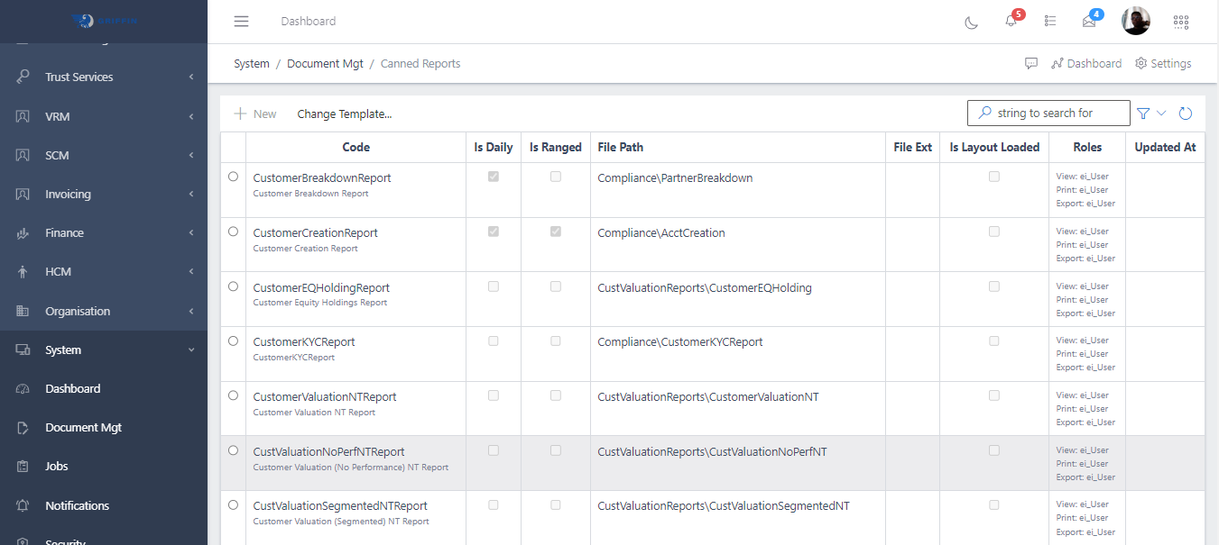Open the filter dropdown arrow
Screen dimensions: 1219x545
1161,114
